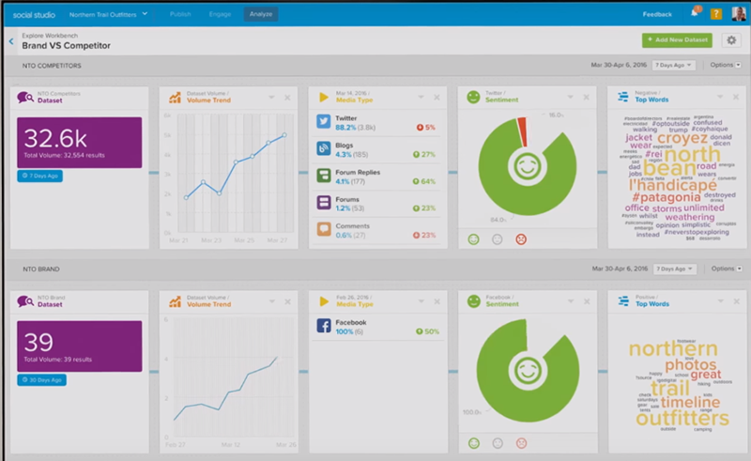Open the help question mark icon
The width and height of the screenshot is (751, 461).
click(716, 14)
